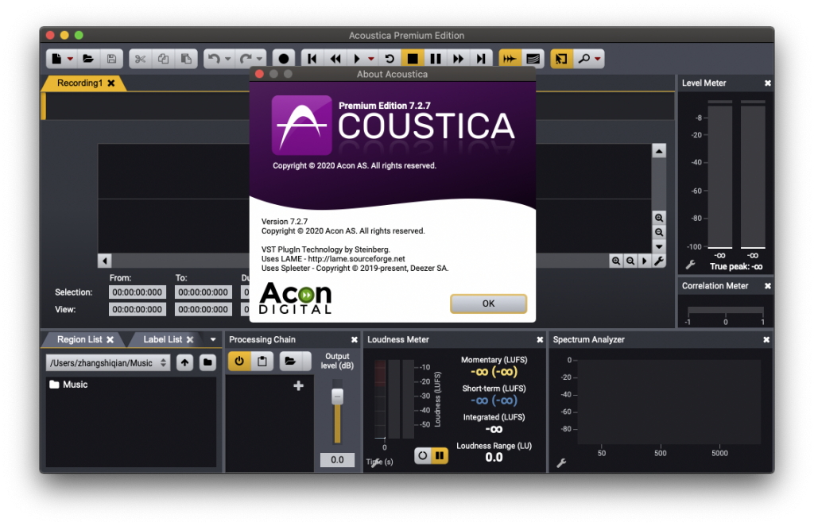Zoom out horizontally with the bottom zoom-out magnifier
This screenshot has width=814, height=526.
630,261
